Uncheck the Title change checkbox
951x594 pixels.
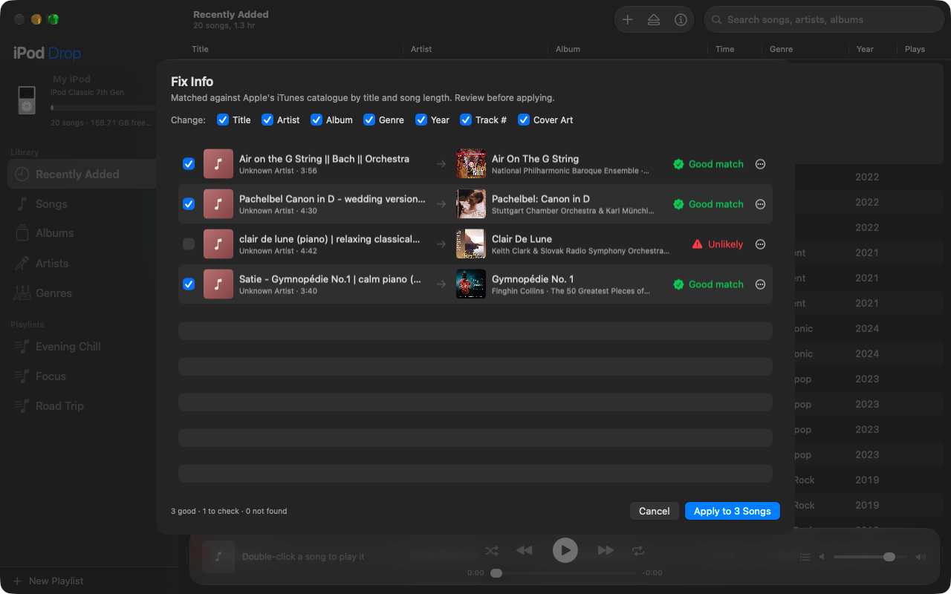(223, 120)
